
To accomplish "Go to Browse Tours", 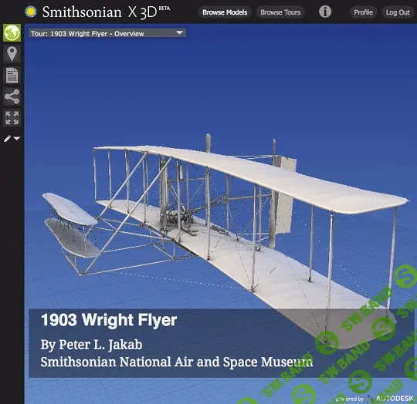I will tap(280, 12).
